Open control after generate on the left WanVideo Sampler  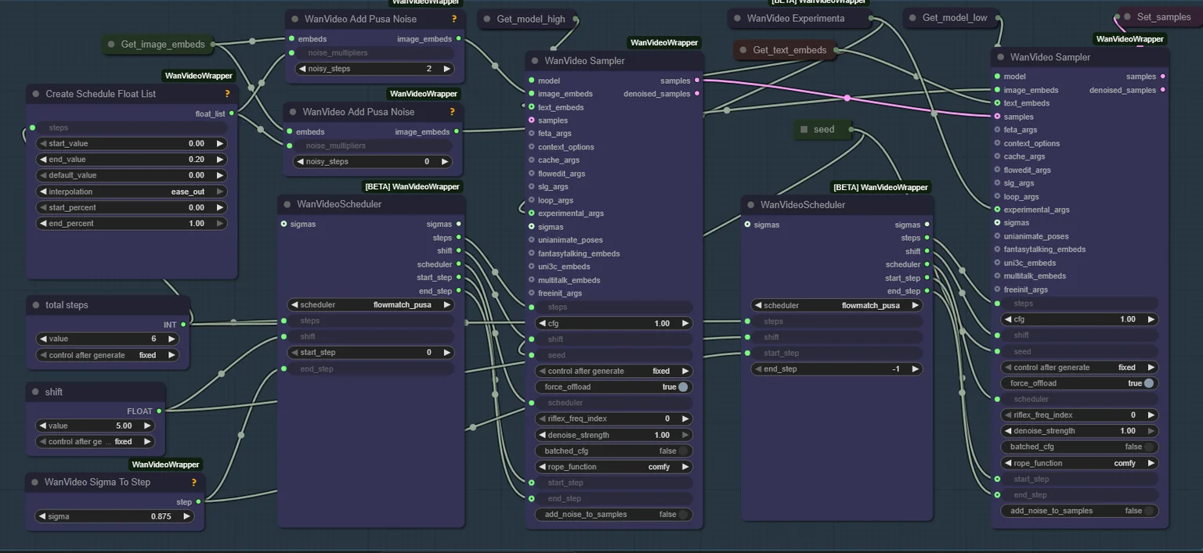tap(614, 371)
